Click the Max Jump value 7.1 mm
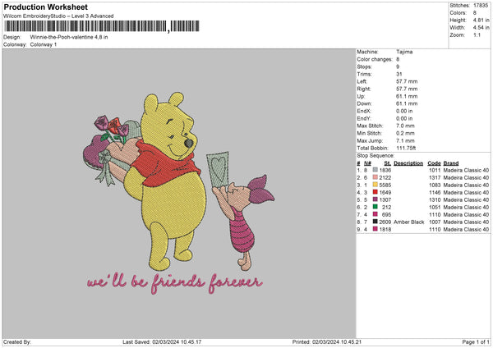493x348 pixels. point(405,140)
